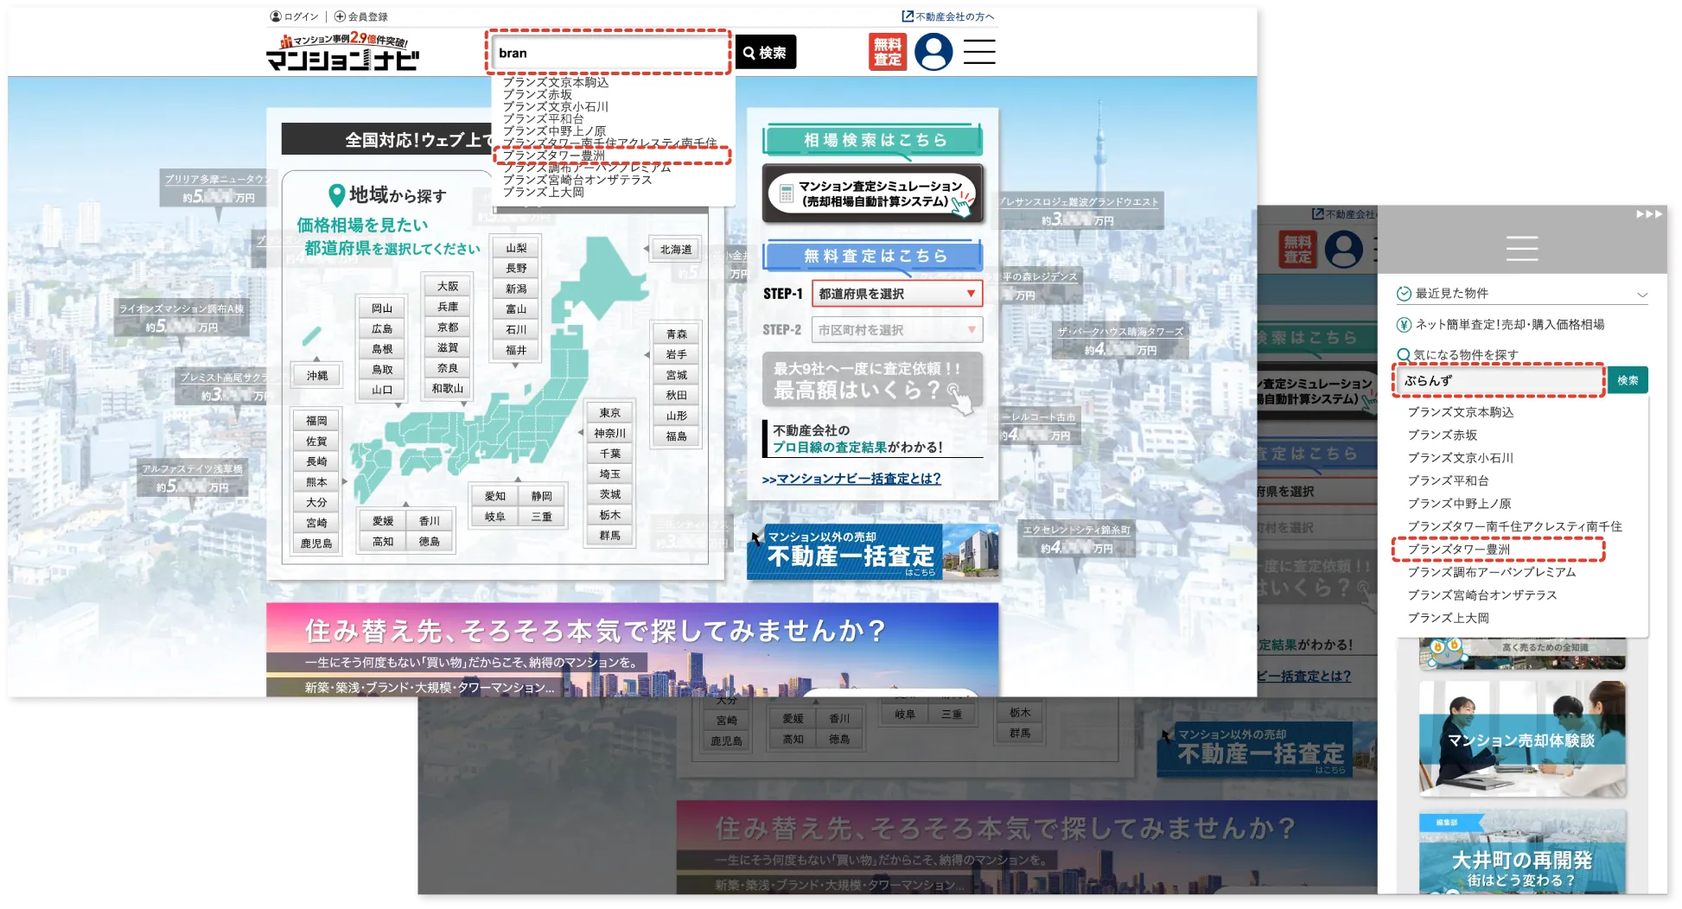This screenshot has height=909, width=1682.
Task: Click the member registration plus icon
Action: tap(340, 16)
